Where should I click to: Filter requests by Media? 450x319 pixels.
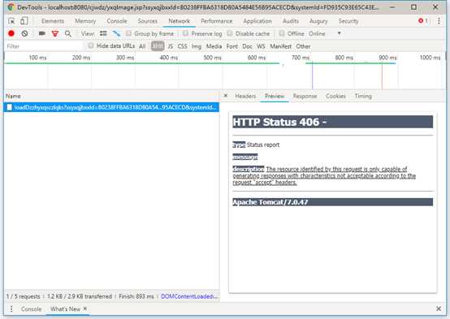click(214, 46)
